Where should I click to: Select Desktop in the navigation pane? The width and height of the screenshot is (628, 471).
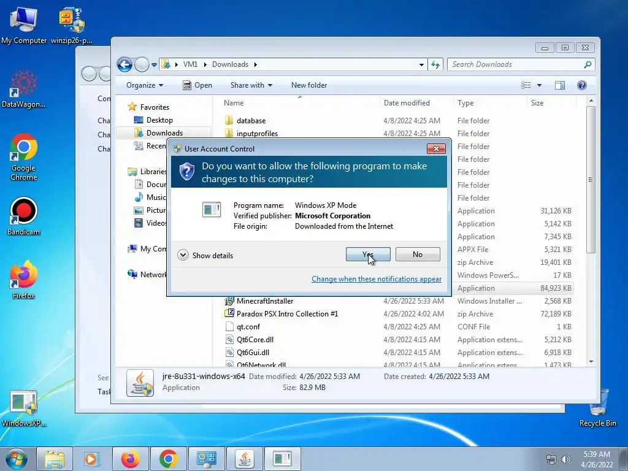(x=159, y=120)
